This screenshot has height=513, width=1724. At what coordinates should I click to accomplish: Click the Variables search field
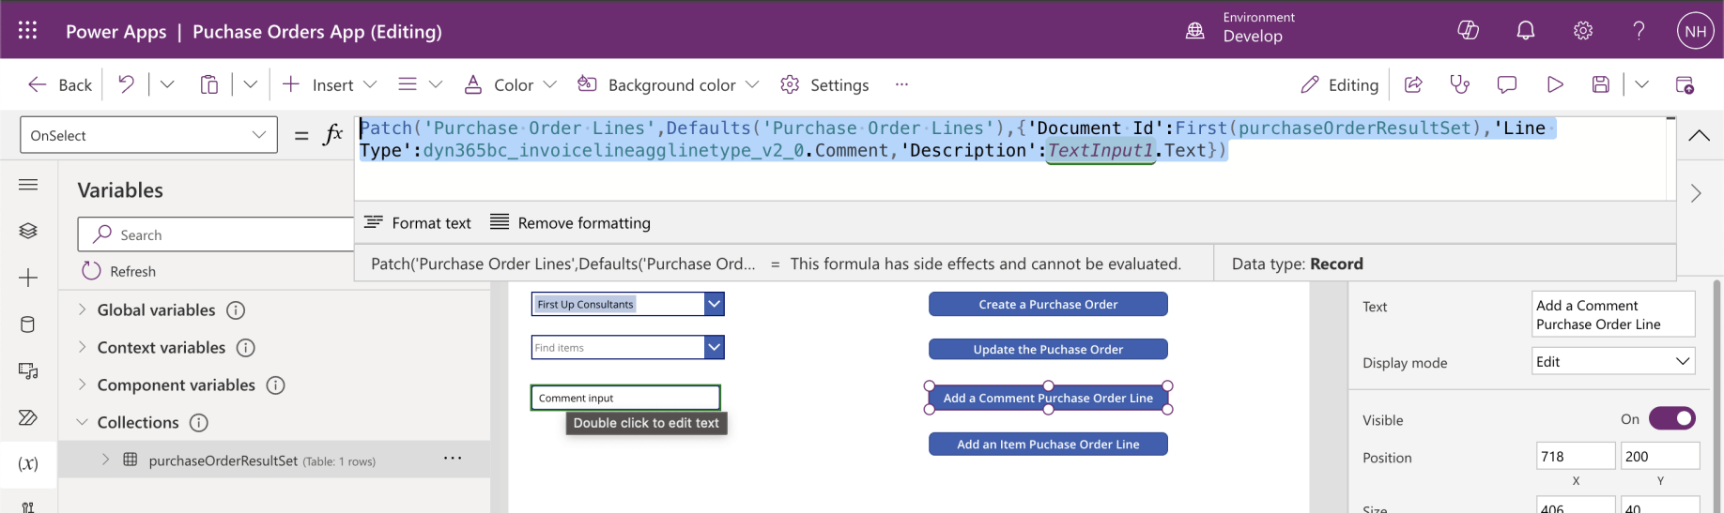pos(225,234)
